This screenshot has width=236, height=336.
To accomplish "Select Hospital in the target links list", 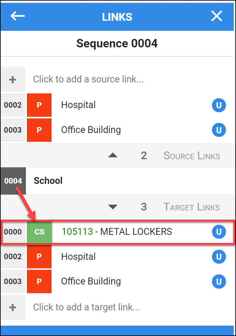I will point(78,257).
